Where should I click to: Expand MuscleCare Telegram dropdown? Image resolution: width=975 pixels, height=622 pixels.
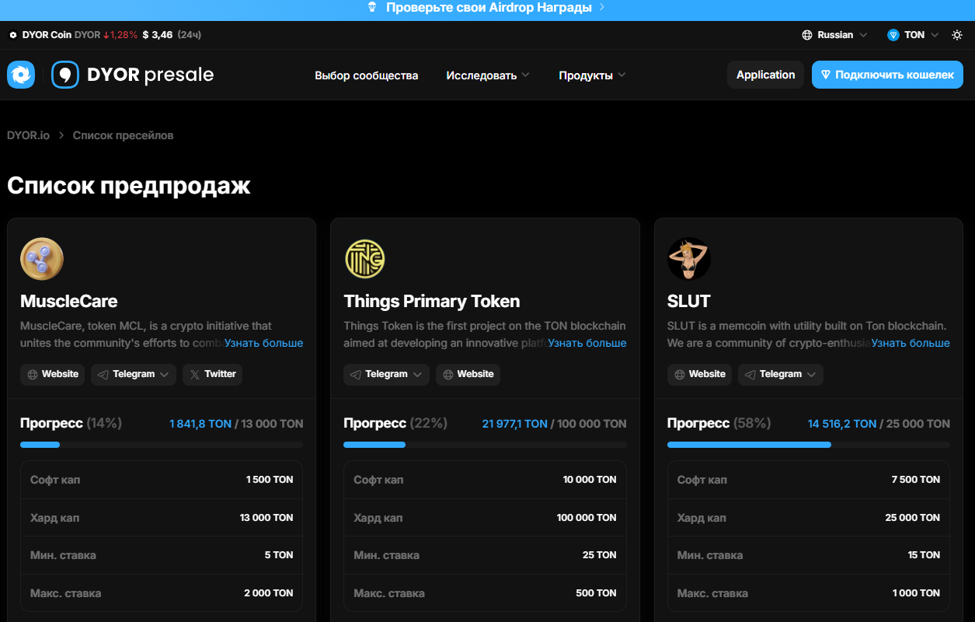(134, 374)
